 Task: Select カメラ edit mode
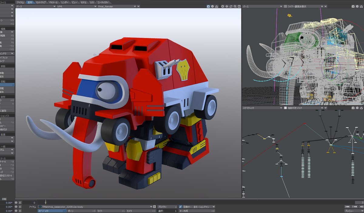(141, 211)
